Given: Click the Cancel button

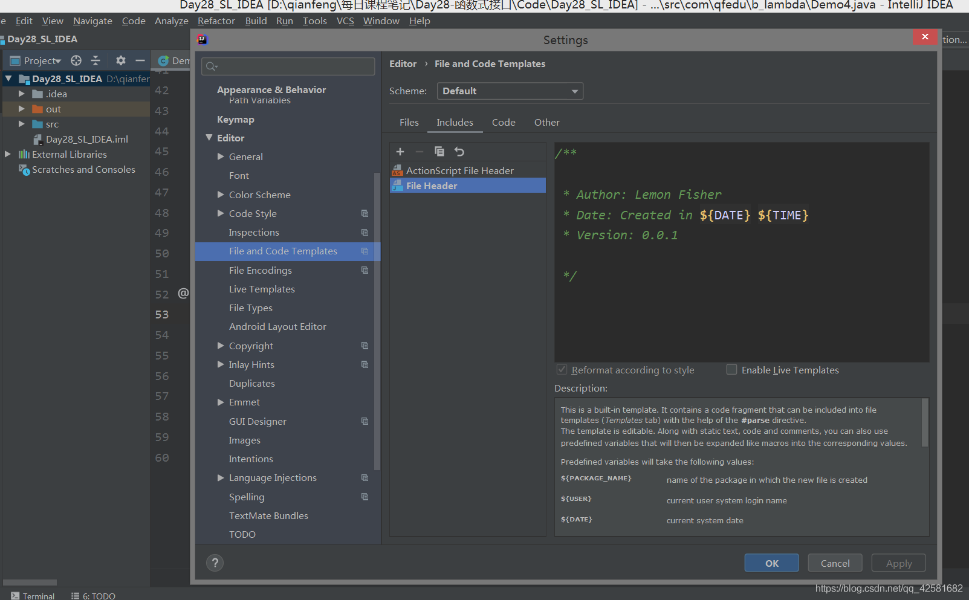Looking at the screenshot, I should tap(835, 563).
